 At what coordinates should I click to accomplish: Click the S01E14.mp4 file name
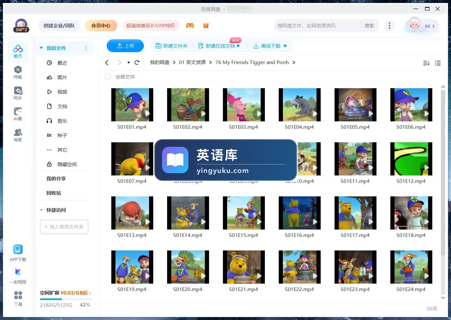[188, 235]
